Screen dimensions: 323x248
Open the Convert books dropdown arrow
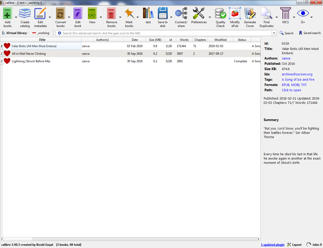pyautogui.click(x=69, y=17)
